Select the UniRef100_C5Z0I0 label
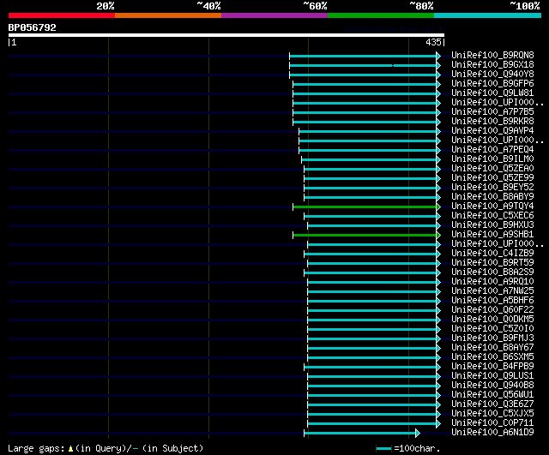This screenshot has height=455, width=549. tap(492, 329)
